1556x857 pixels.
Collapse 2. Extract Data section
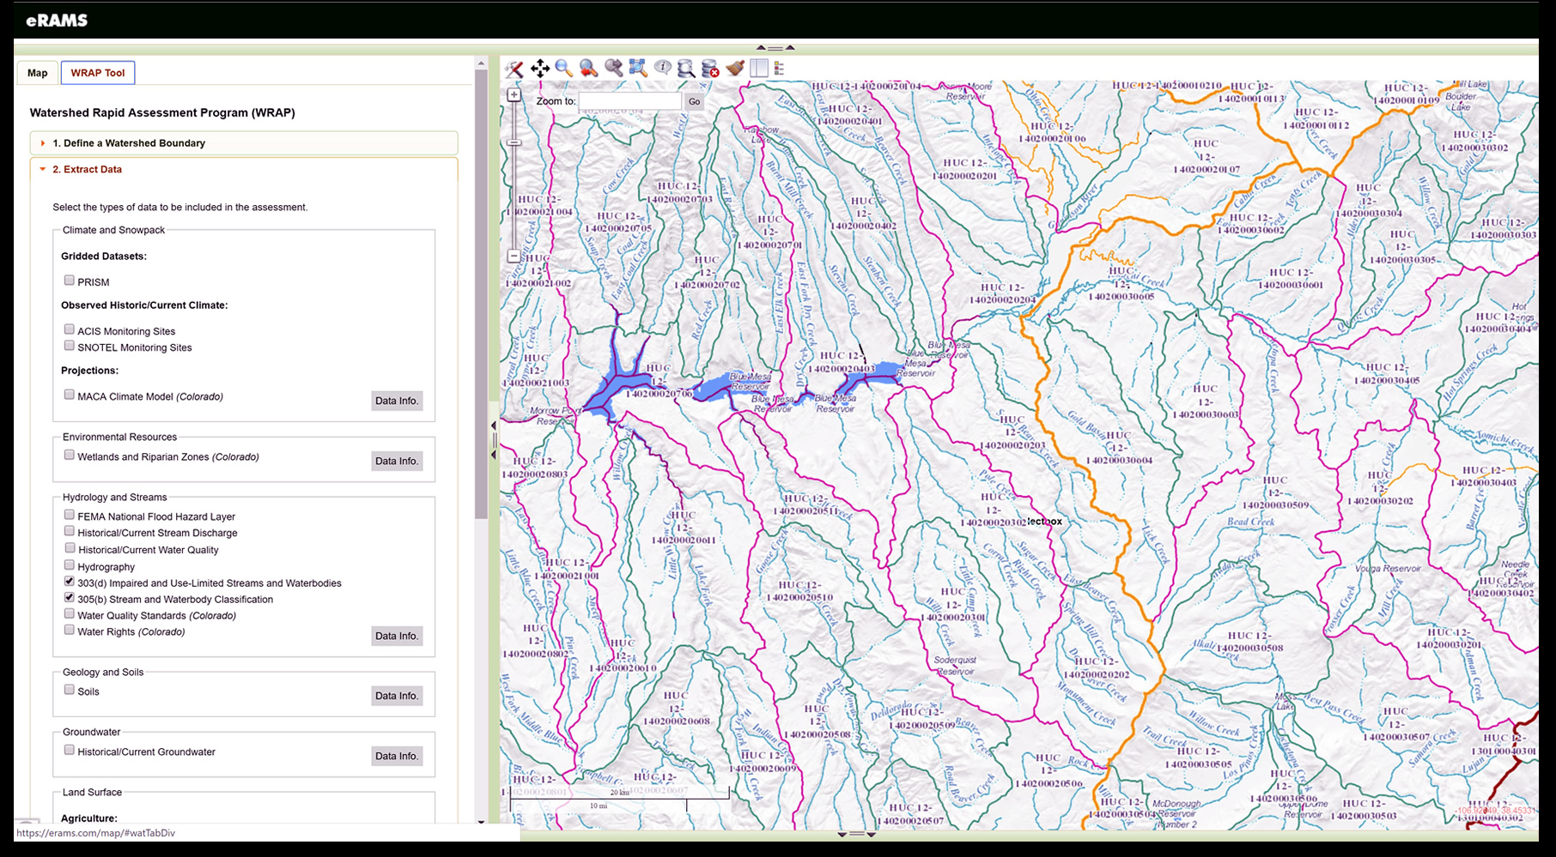coord(244,169)
